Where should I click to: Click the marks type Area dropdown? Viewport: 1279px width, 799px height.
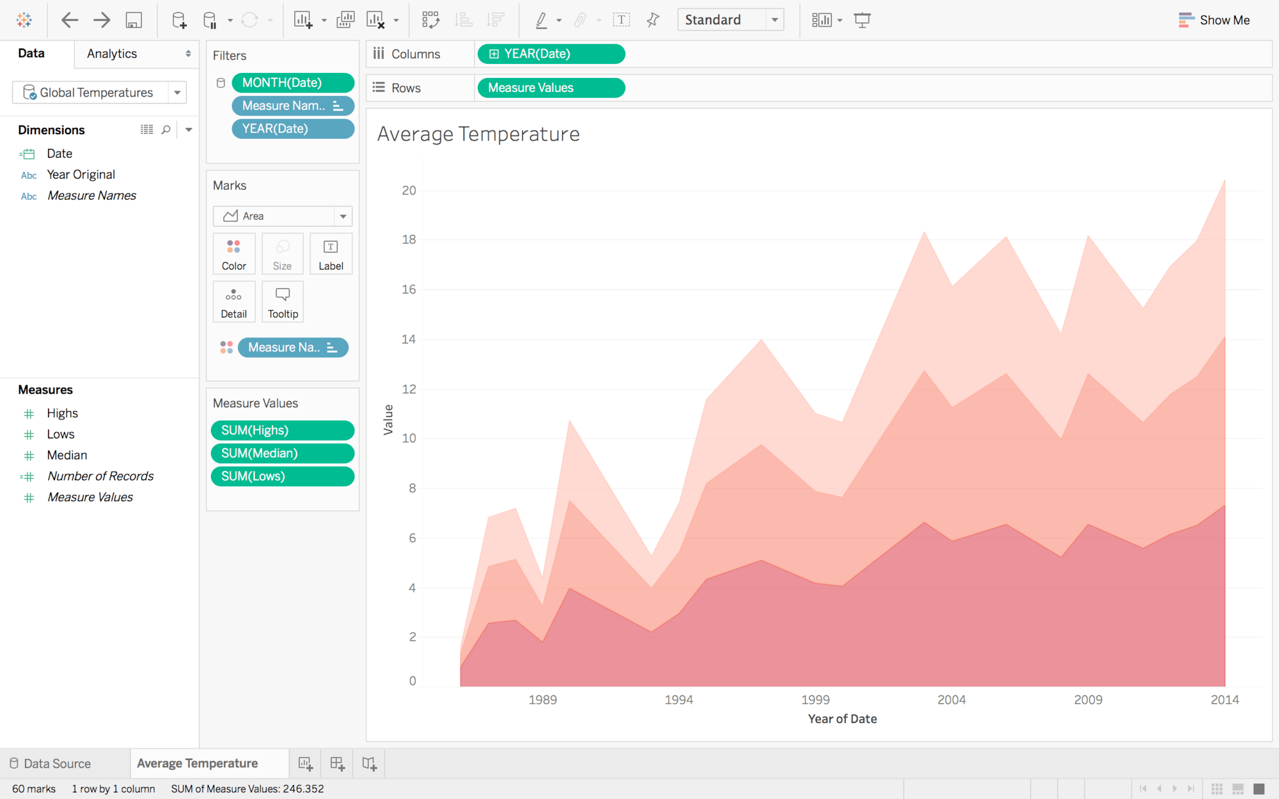(x=282, y=215)
